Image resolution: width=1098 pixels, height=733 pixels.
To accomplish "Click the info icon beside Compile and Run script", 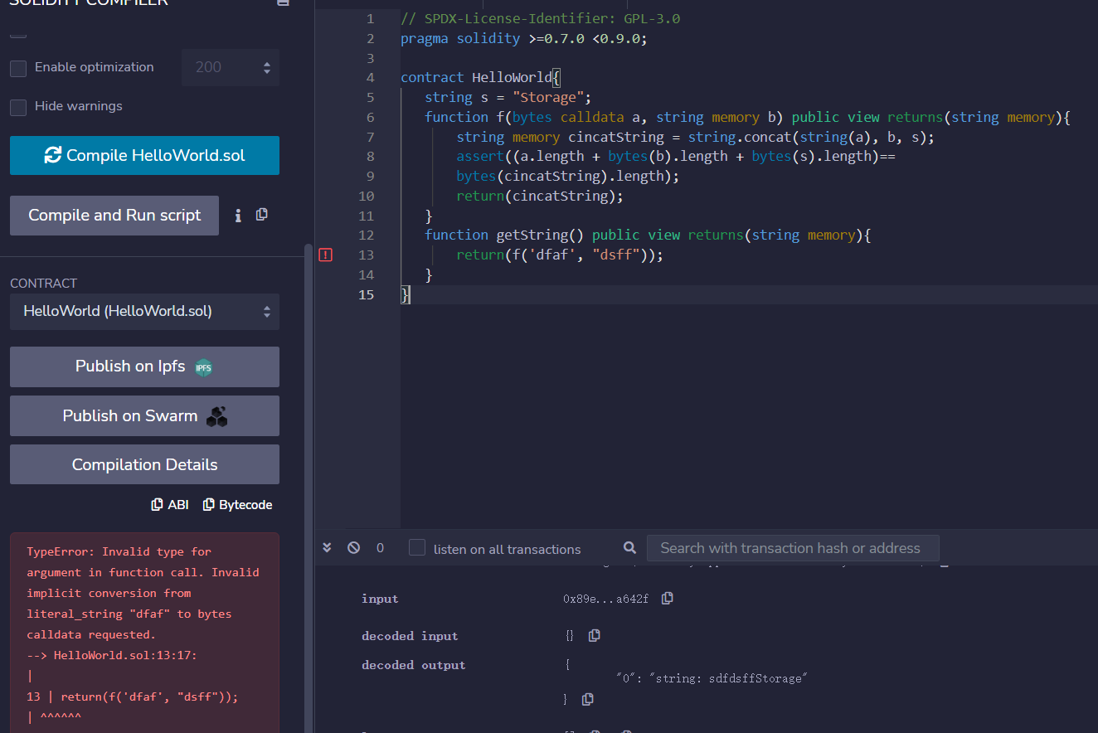I will [238, 216].
